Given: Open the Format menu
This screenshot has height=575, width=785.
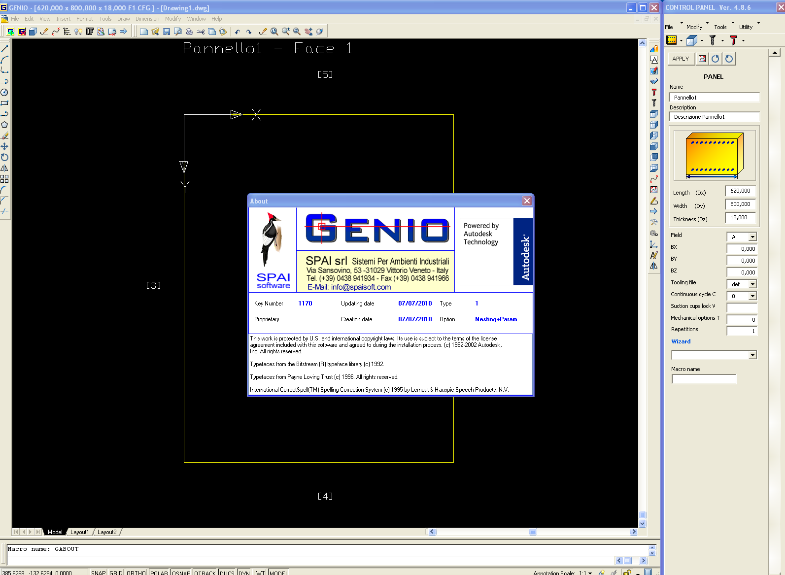Looking at the screenshot, I should point(84,19).
